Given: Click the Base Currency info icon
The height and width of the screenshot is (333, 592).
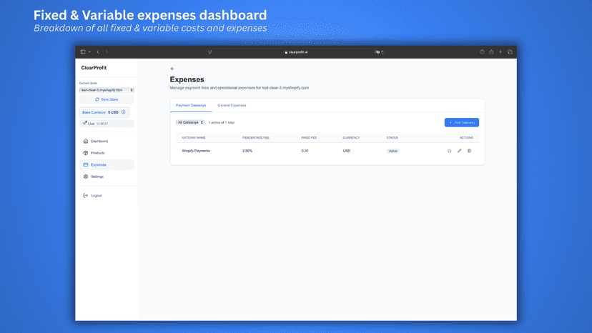Looking at the screenshot, I should (124, 112).
